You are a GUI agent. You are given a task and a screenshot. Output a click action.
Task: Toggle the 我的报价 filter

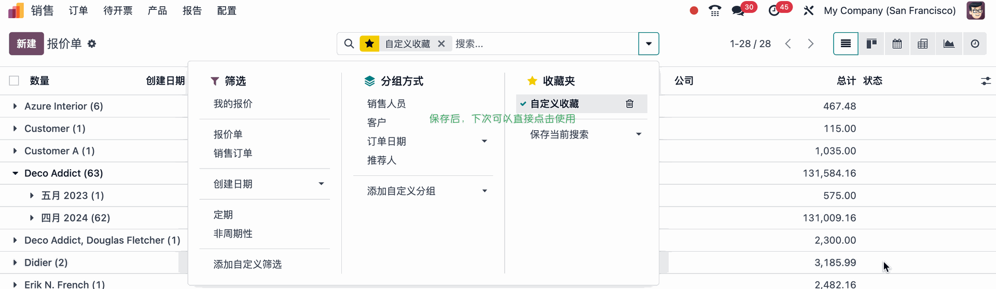[x=233, y=104]
